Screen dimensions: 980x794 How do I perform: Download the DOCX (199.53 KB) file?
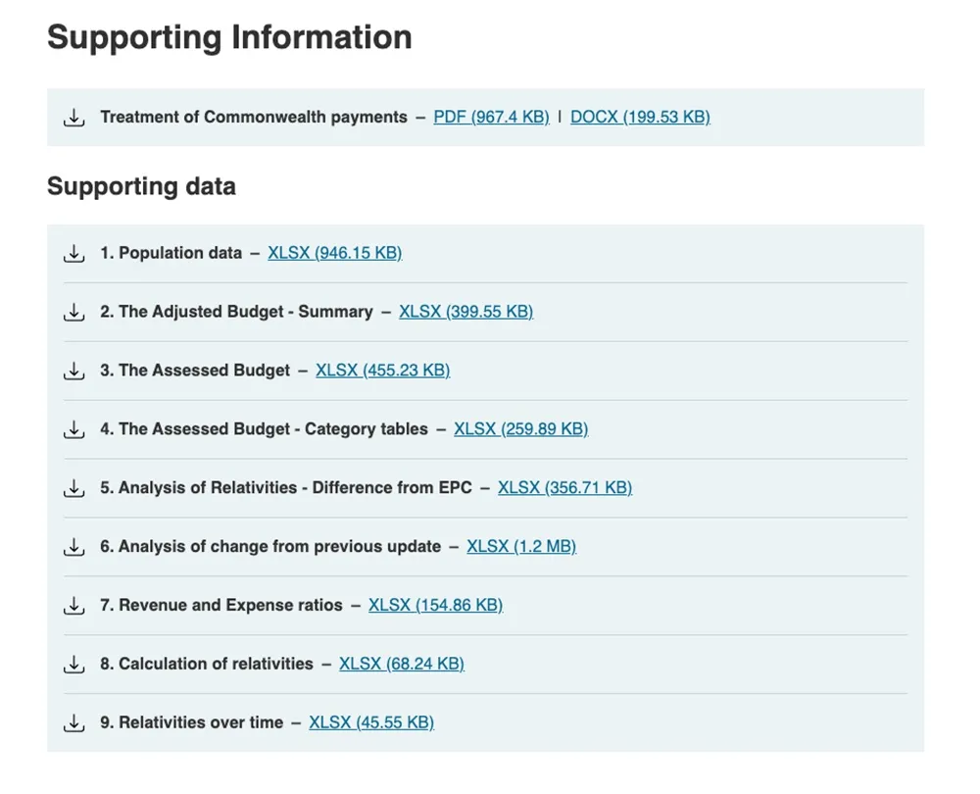point(640,117)
